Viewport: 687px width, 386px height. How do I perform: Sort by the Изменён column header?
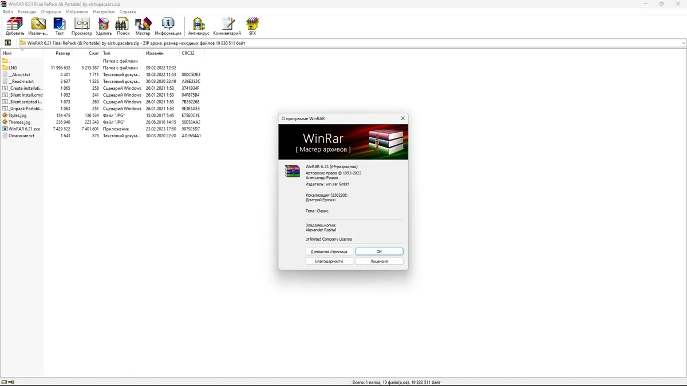click(161, 53)
